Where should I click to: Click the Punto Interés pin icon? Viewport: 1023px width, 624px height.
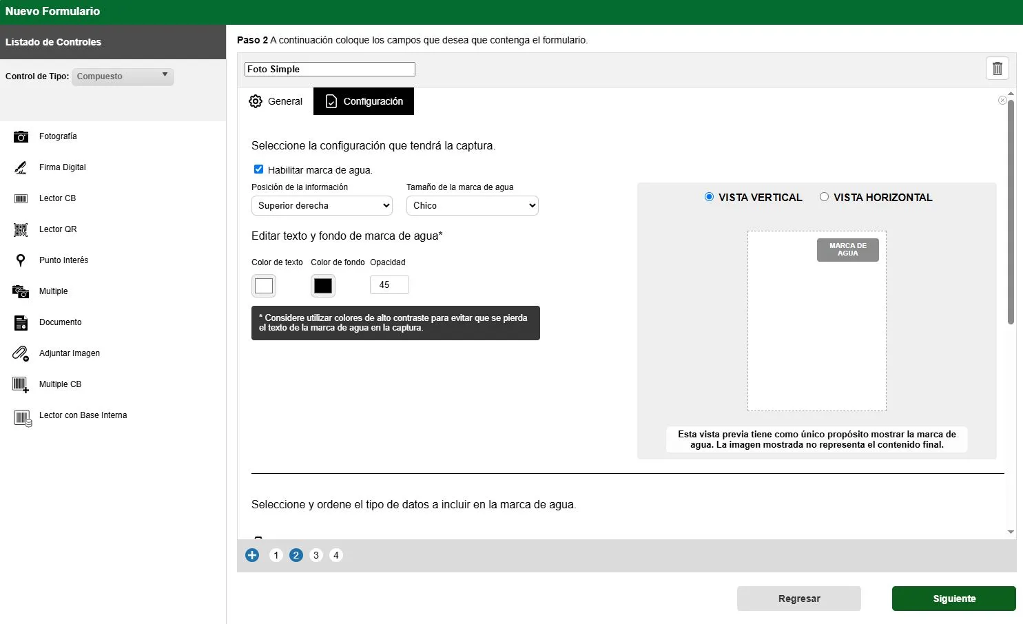tap(21, 260)
